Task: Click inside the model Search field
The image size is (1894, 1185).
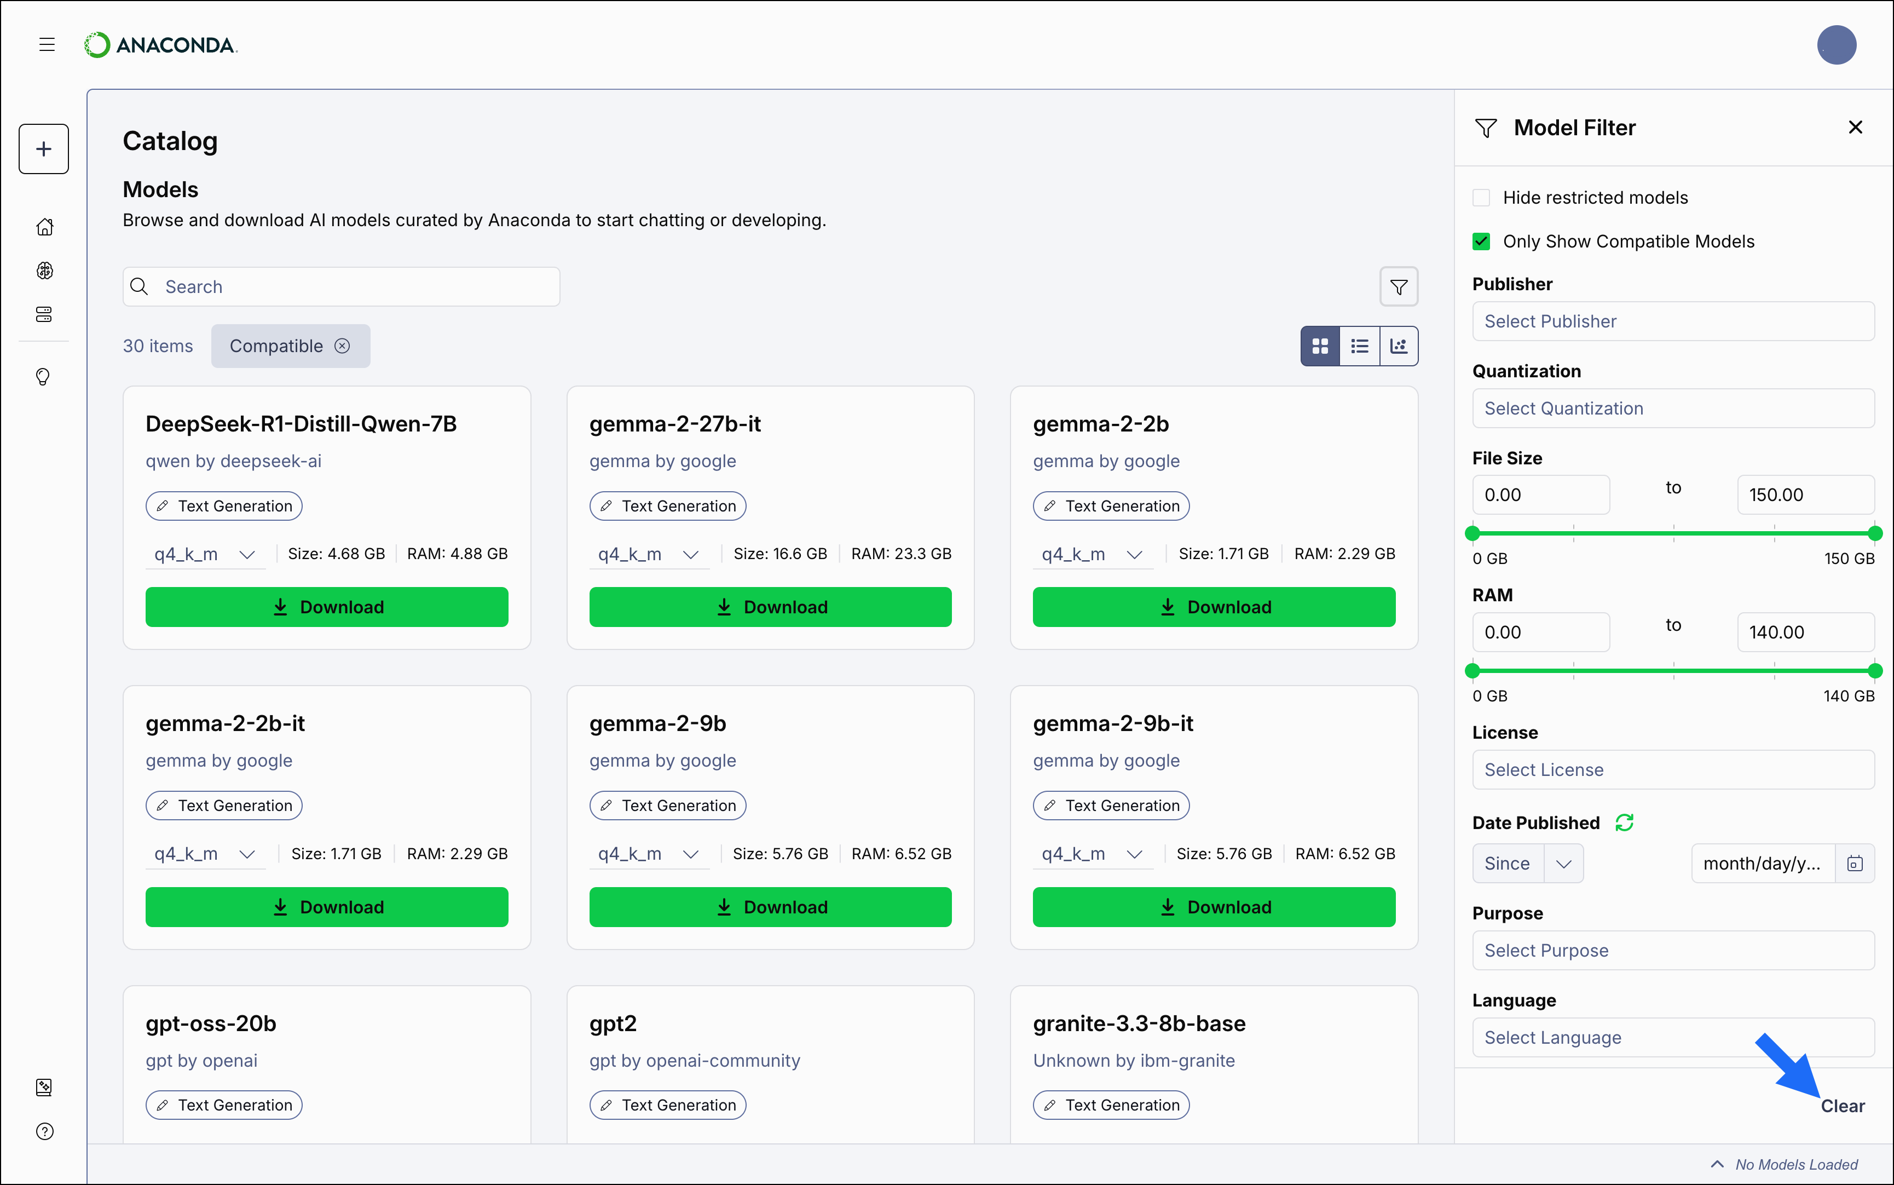Action: (x=340, y=286)
